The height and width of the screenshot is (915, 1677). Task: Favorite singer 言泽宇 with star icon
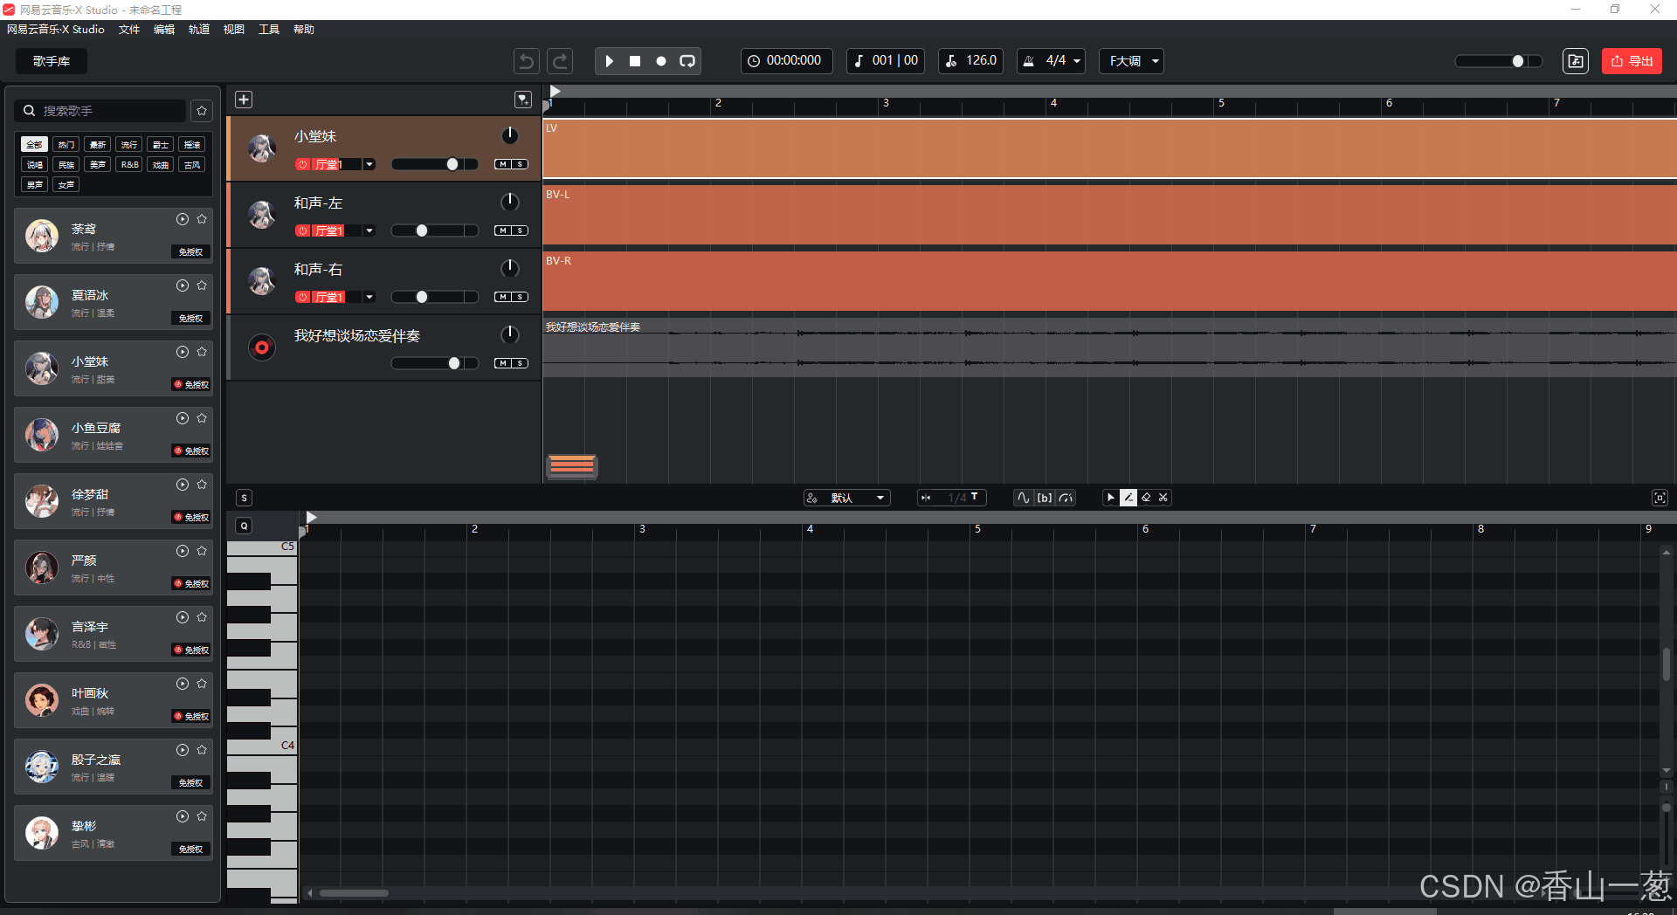[x=202, y=617]
